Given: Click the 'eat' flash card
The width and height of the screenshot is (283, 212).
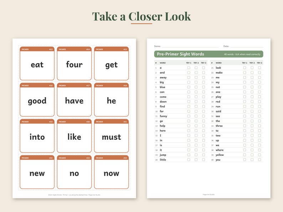Looking at the screenshot, I should [x=37, y=63].
